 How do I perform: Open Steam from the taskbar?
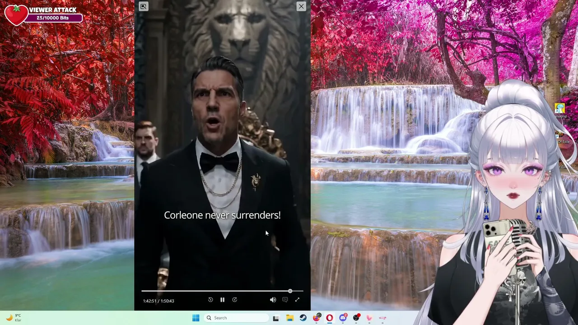303,318
